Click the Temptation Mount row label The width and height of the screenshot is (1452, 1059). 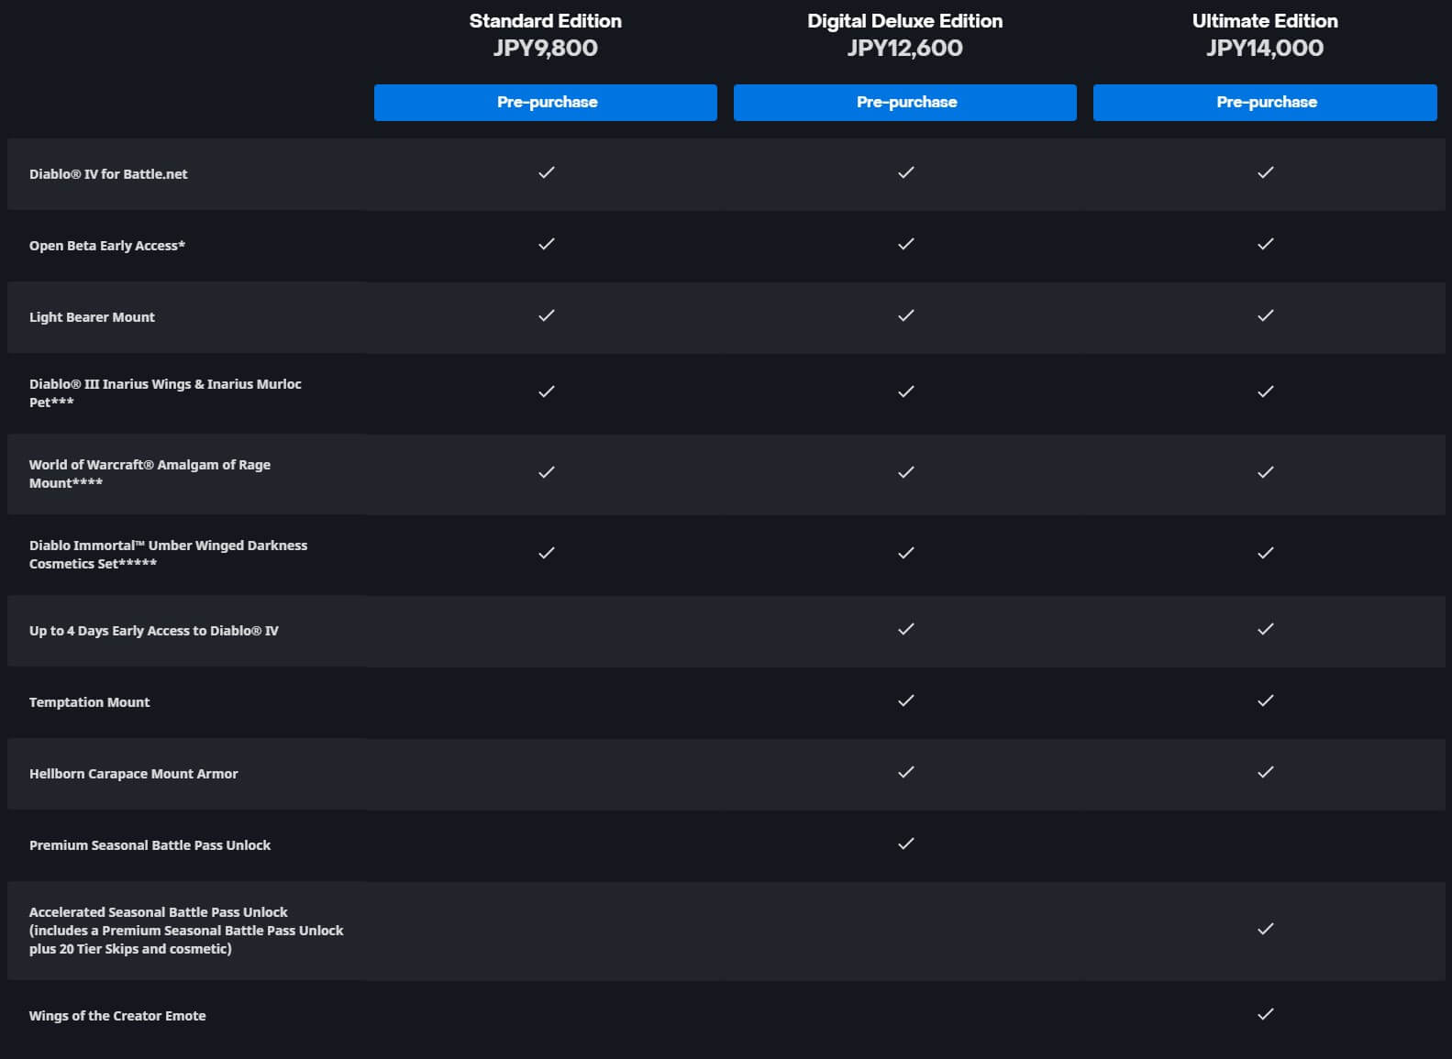(90, 702)
